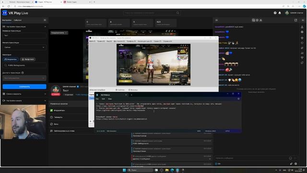The height and width of the screenshot is (173, 307).
Task: Click the blue Сохранить button
Action: tap(24, 86)
